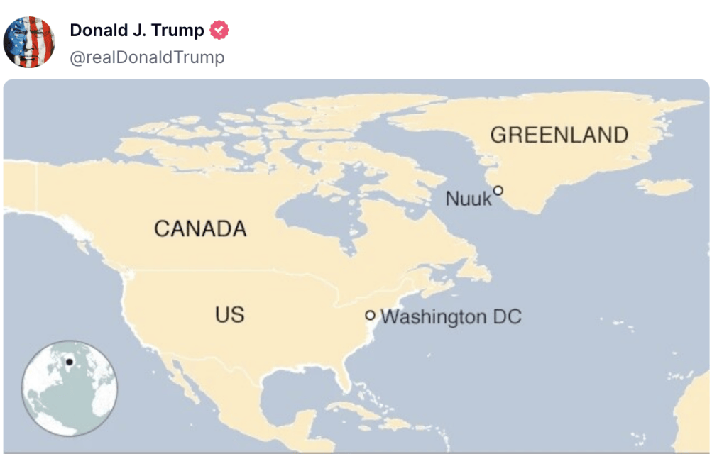
Task: Click the Nuuk text label
Action: coord(468,199)
